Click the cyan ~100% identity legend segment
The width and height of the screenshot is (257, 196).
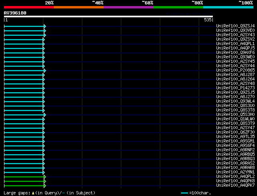point(228,7)
